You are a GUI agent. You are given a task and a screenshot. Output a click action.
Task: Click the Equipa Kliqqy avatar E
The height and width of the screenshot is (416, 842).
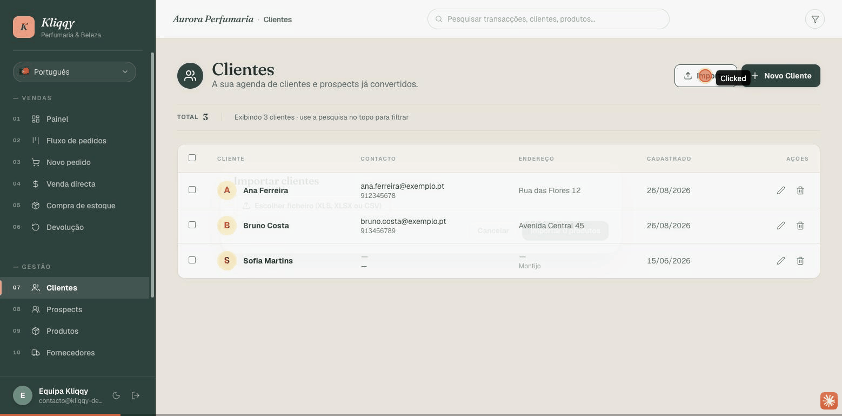tap(23, 395)
